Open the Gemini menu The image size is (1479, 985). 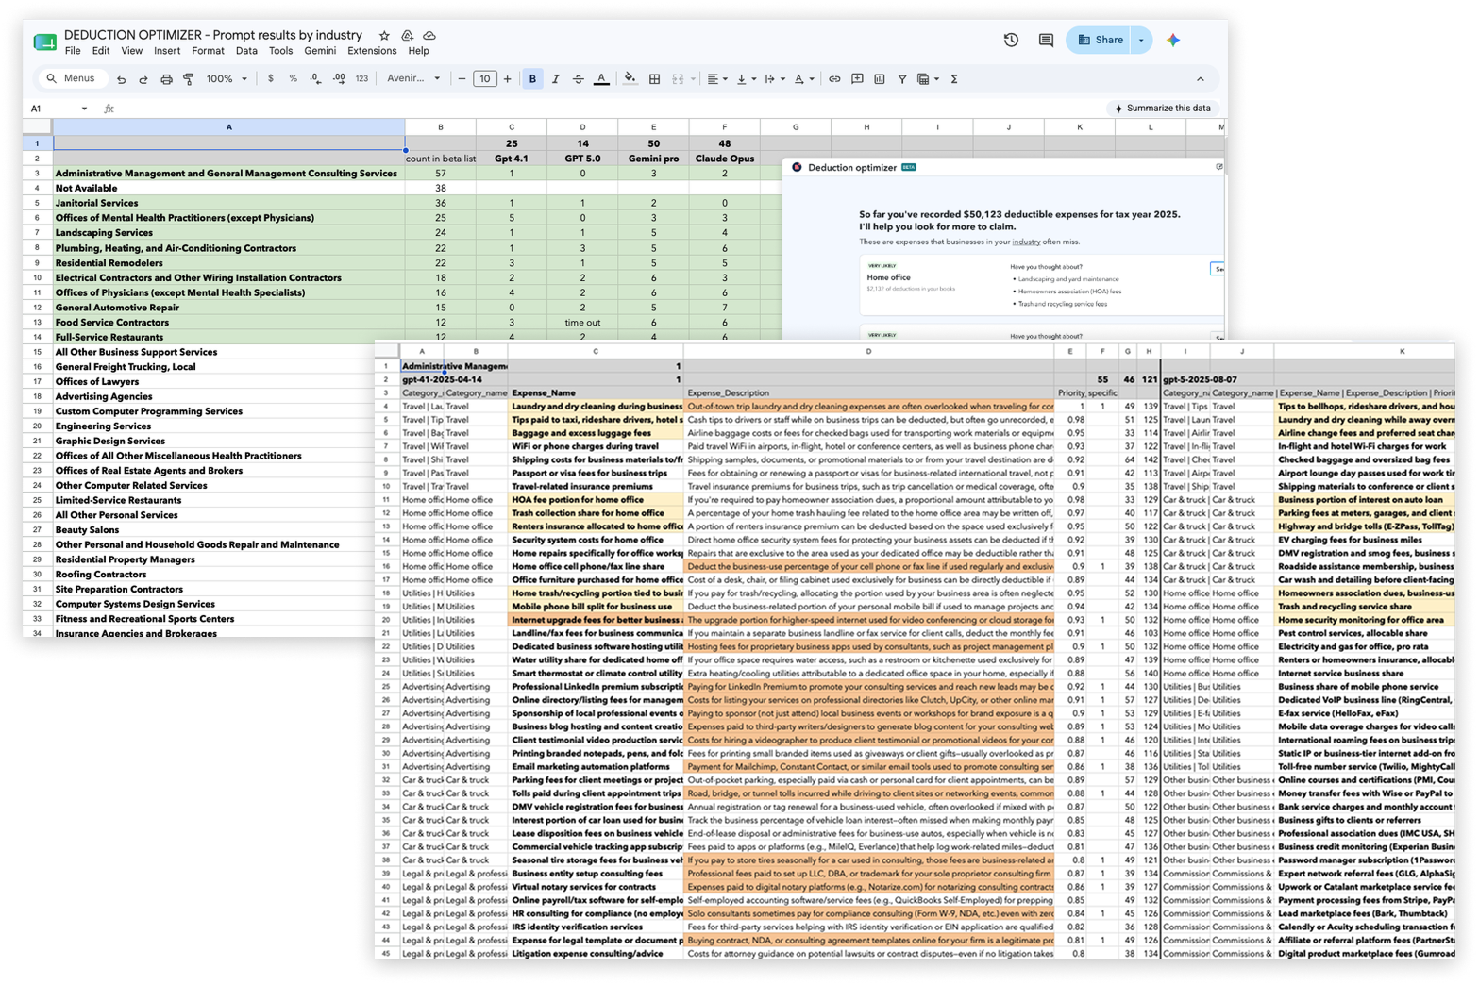320,51
